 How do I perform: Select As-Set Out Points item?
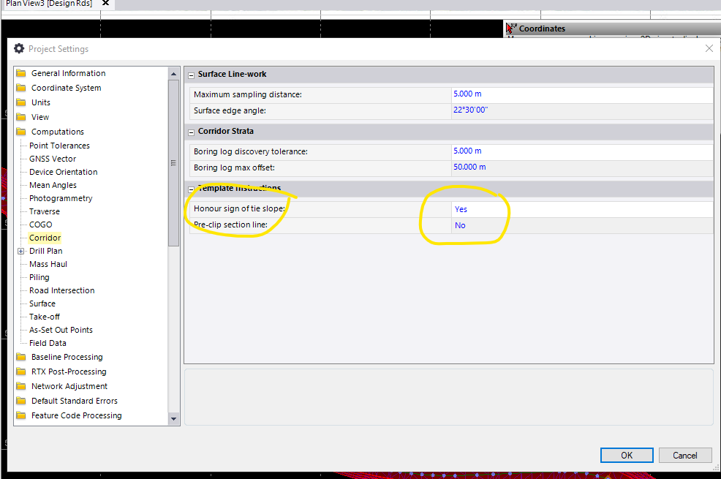[61, 330]
